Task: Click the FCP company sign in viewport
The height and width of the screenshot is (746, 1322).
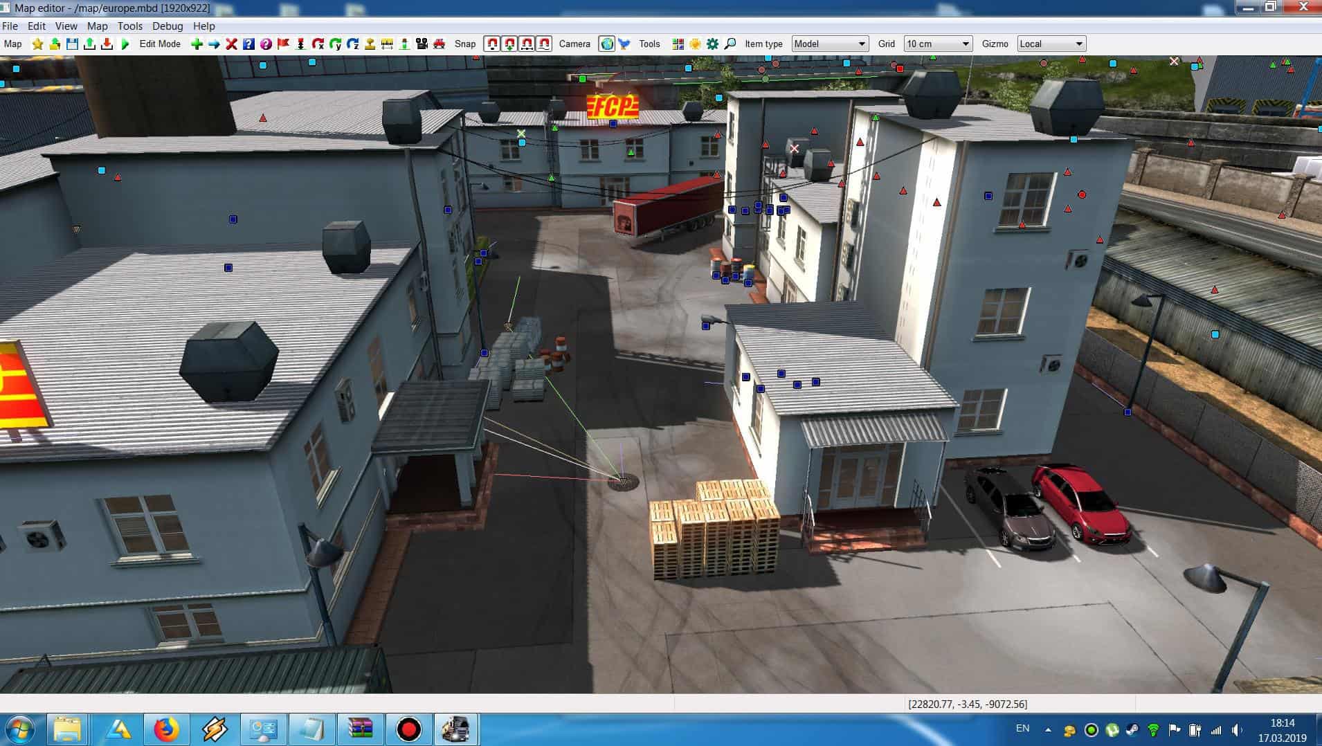Action: coord(612,107)
